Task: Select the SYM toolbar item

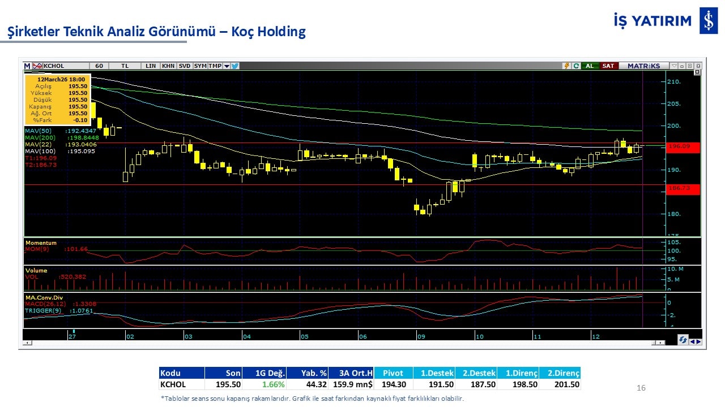Action: tap(200, 66)
